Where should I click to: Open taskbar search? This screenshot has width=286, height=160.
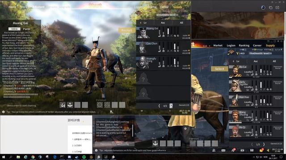pyautogui.click(x=11, y=157)
